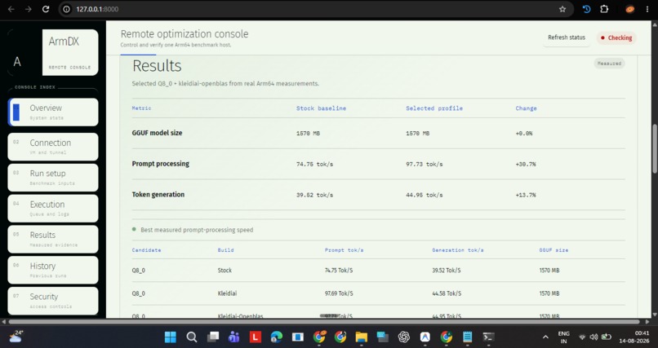The image size is (658, 348).
Task: Click the Prompt tok/s column header
Action: [345, 250]
